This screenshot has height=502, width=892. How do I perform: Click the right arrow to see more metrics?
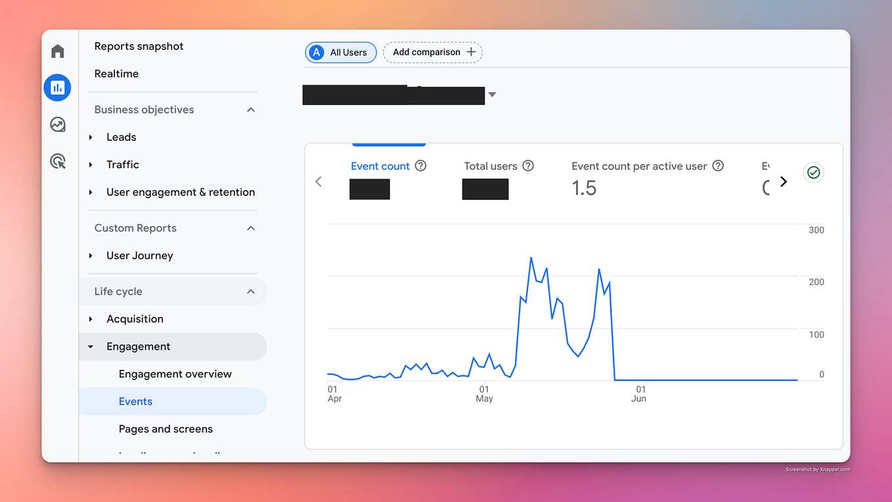click(x=784, y=181)
